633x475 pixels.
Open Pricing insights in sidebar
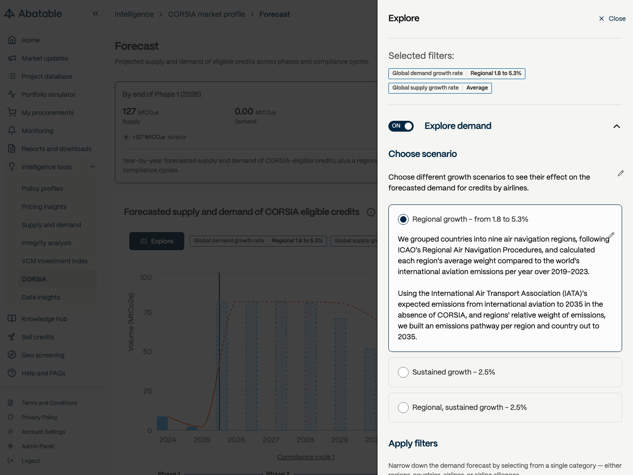(44, 207)
